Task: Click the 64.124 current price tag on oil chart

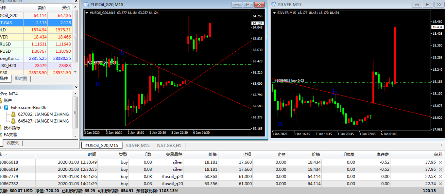Action: click(x=258, y=23)
